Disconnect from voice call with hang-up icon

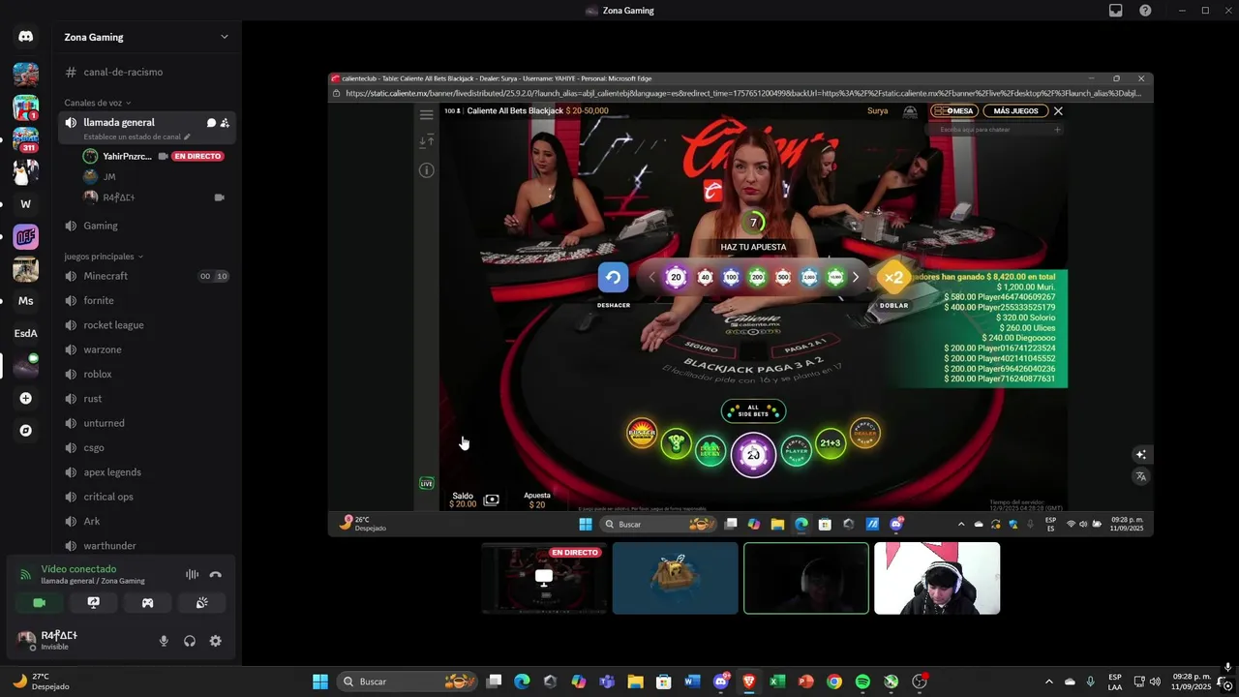tap(216, 575)
